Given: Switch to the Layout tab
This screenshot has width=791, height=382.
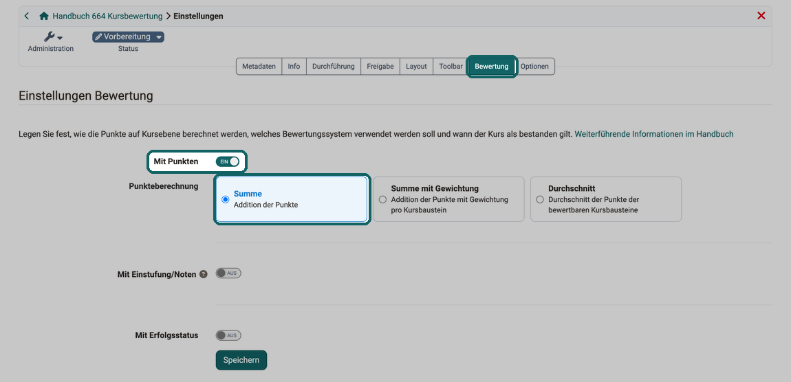Looking at the screenshot, I should click(x=417, y=67).
